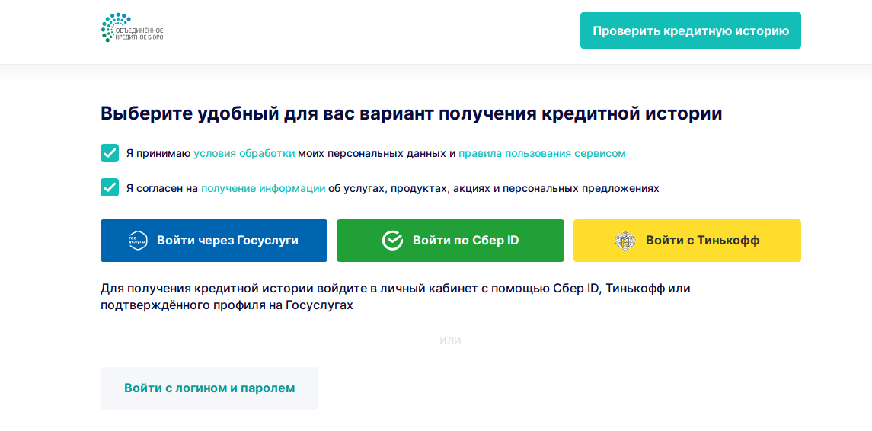Image resolution: width=872 pixels, height=431 pixels.
Task: Log in via Войти по Сбер ID
Action: pyautogui.click(x=450, y=240)
